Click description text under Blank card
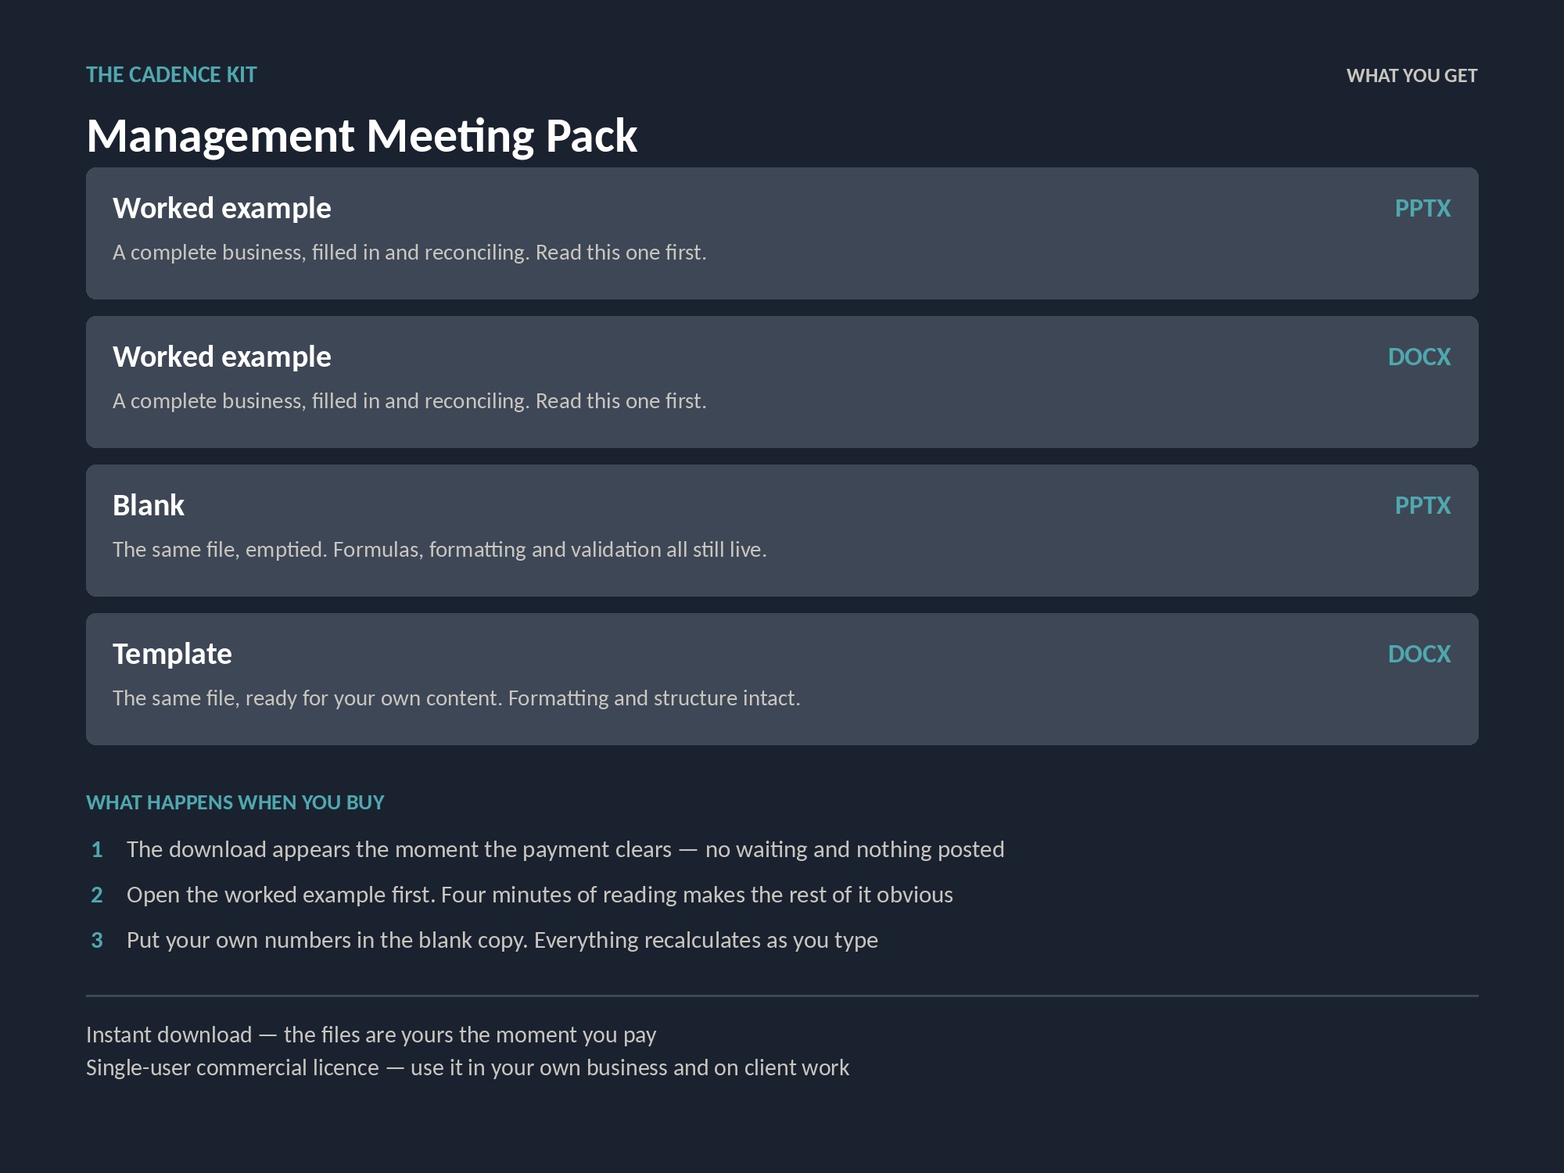The width and height of the screenshot is (1564, 1173). coord(439,550)
